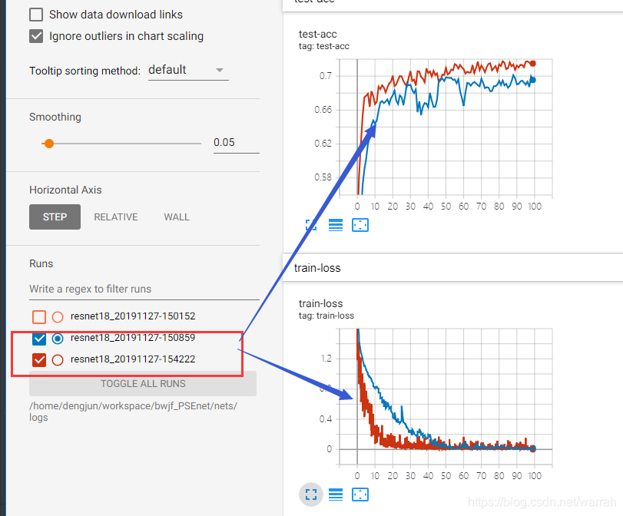Fit domain to data on test-acc chart

pyautogui.click(x=360, y=225)
